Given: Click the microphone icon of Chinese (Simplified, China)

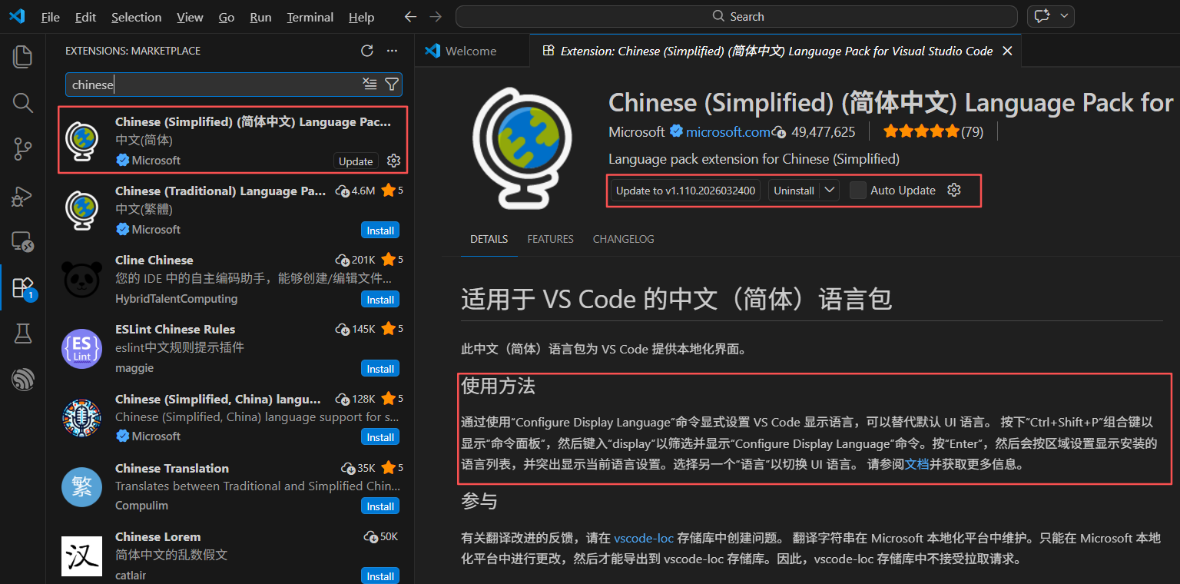Looking at the screenshot, I should click(x=81, y=417).
